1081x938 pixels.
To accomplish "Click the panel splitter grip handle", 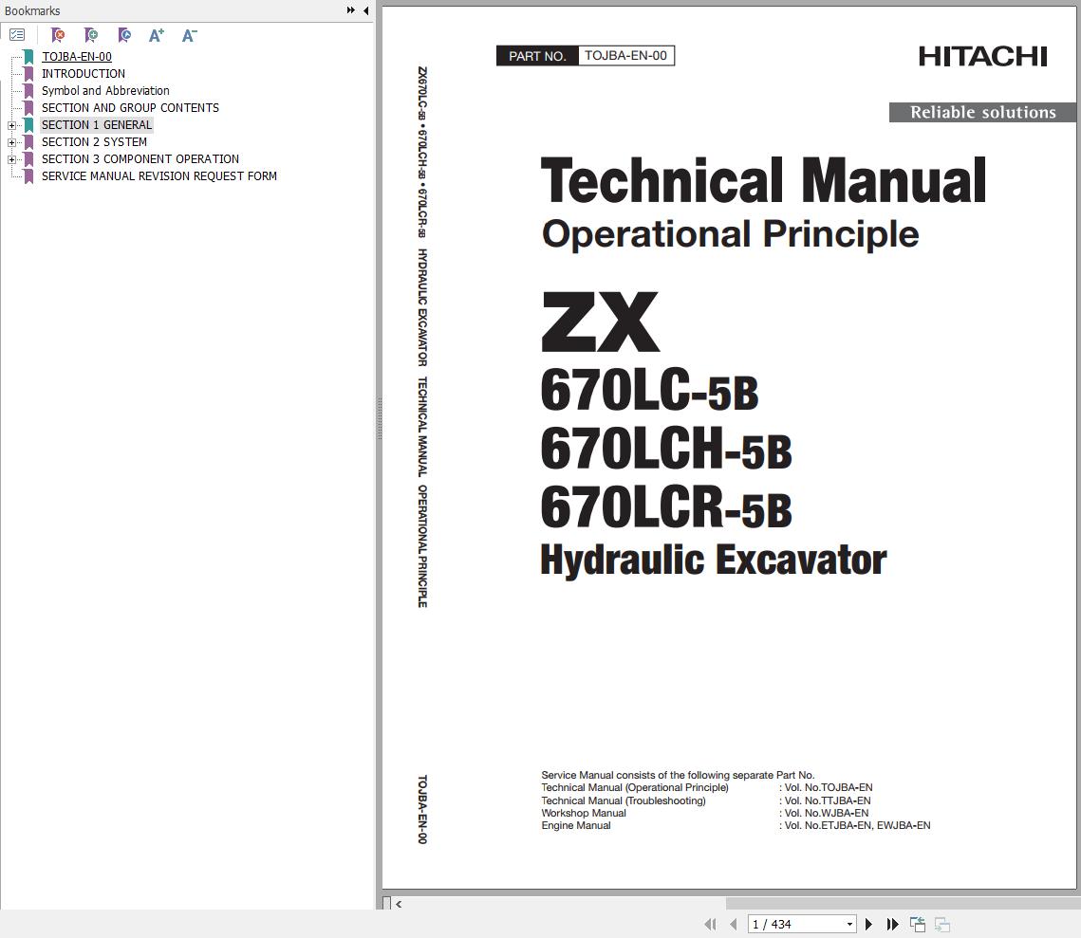I will (379, 418).
